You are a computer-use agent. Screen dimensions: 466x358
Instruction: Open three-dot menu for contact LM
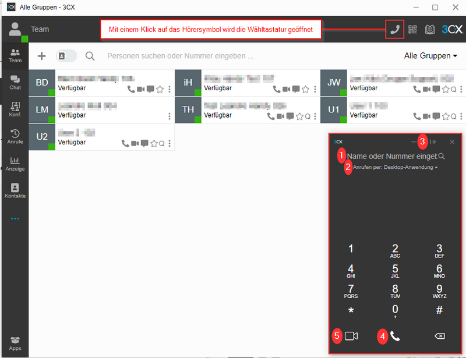pyautogui.click(x=170, y=116)
